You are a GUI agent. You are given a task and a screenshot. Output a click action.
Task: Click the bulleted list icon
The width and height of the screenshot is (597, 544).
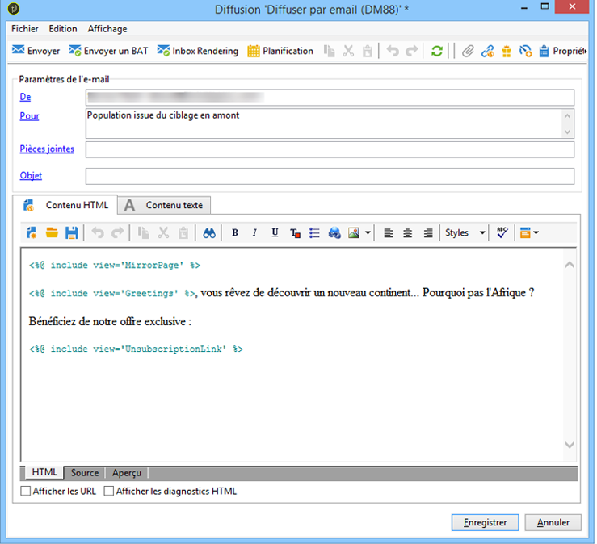coord(314,232)
